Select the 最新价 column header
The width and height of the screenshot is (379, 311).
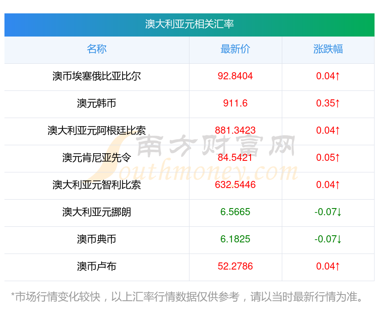tap(235, 49)
